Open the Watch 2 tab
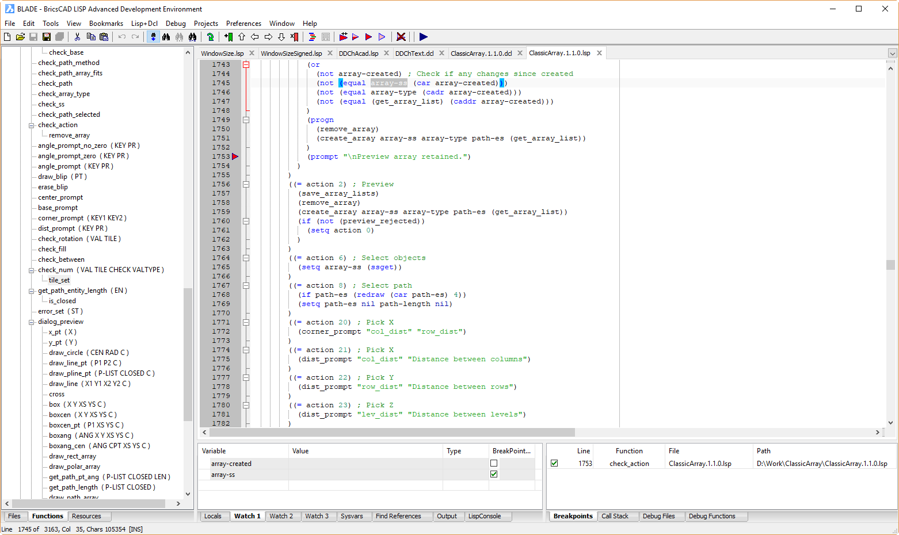The width and height of the screenshot is (899, 535). [281, 516]
